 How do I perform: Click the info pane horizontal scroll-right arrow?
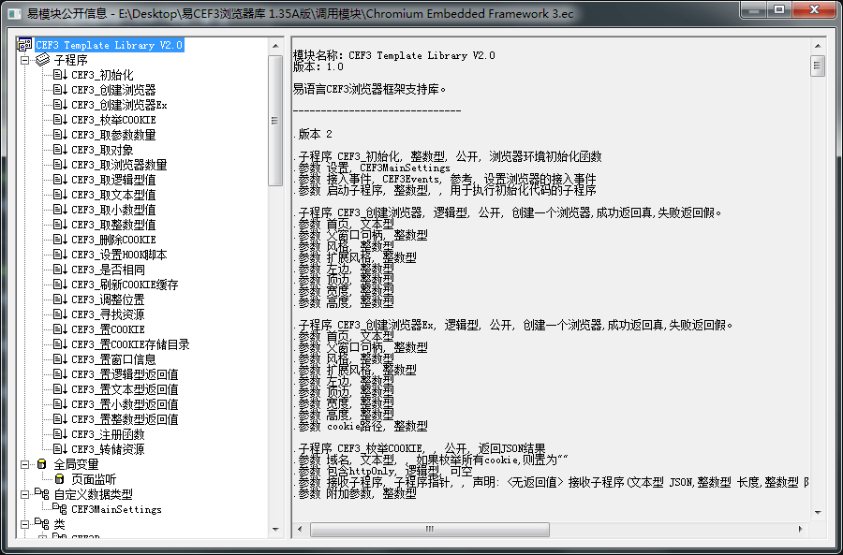pyautogui.click(x=801, y=529)
